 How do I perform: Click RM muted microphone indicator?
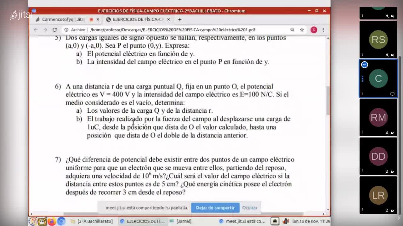(387, 133)
